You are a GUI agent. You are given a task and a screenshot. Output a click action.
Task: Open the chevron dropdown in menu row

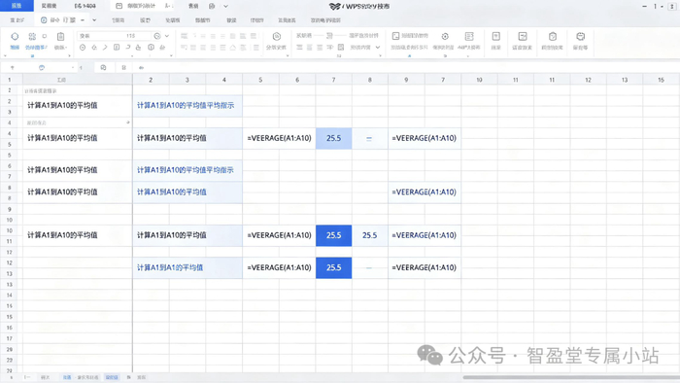coord(94,20)
